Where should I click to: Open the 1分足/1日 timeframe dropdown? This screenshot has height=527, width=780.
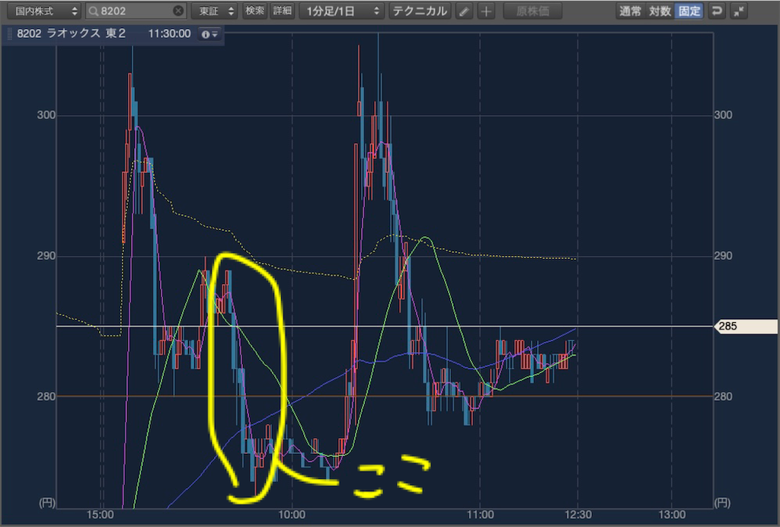point(341,11)
